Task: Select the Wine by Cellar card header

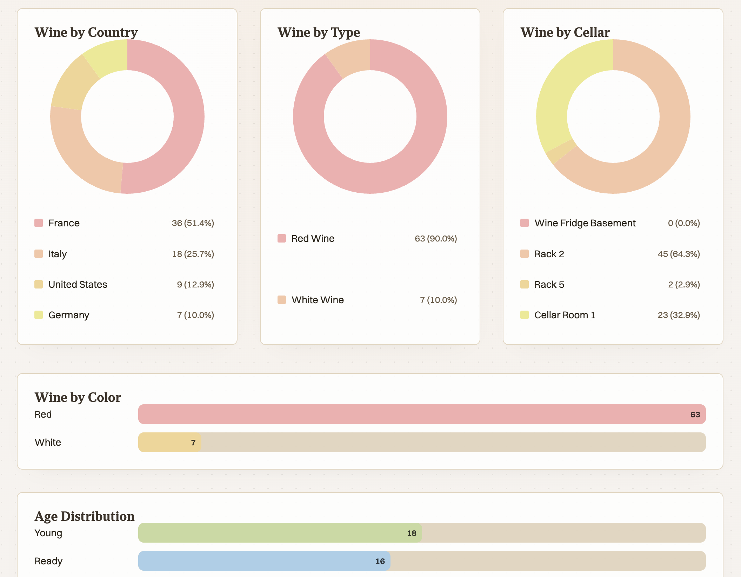Action: point(565,32)
